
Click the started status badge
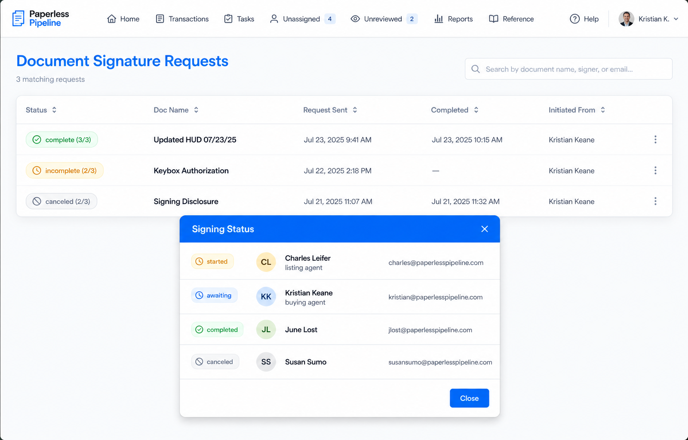coord(212,261)
